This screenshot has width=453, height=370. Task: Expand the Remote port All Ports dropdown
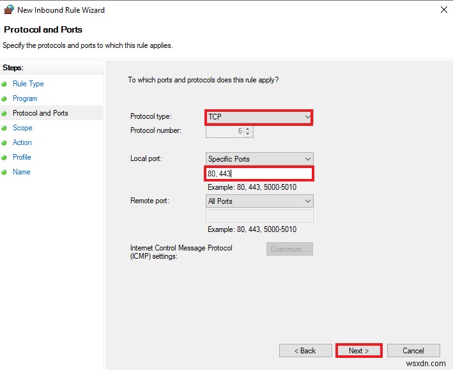tap(259, 201)
